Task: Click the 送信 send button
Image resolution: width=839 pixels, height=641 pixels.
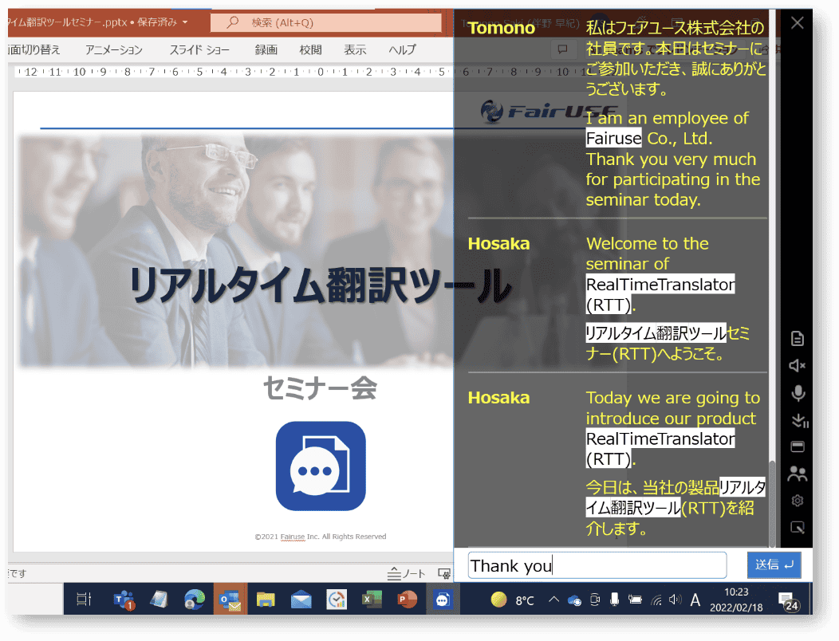Action: [x=774, y=565]
